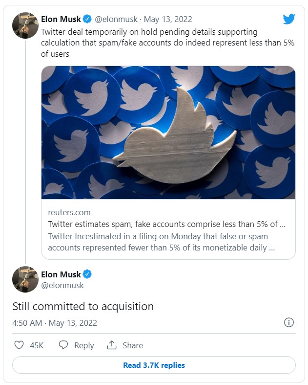Image resolution: width=308 pixels, height=385 pixels.
Task: Open the reuters.com source link
Action: tap(69, 212)
